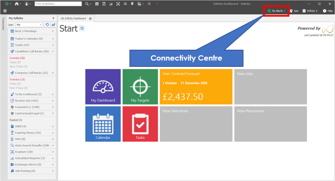Open the No Alerts dropdown
The image size is (335, 181).
pyautogui.click(x=276, y=10)
